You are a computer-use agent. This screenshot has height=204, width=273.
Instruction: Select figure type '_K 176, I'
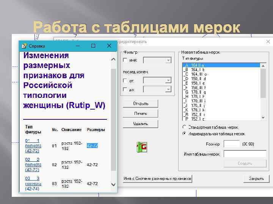221,110
